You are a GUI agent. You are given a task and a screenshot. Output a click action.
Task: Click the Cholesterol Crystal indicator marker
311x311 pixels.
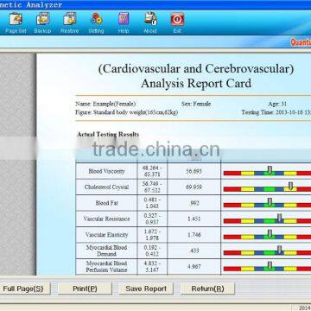[290, 187]
